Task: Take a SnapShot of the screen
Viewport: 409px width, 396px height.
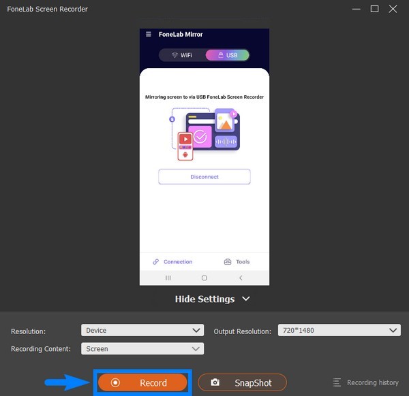Action: click(x=242, y=382)
